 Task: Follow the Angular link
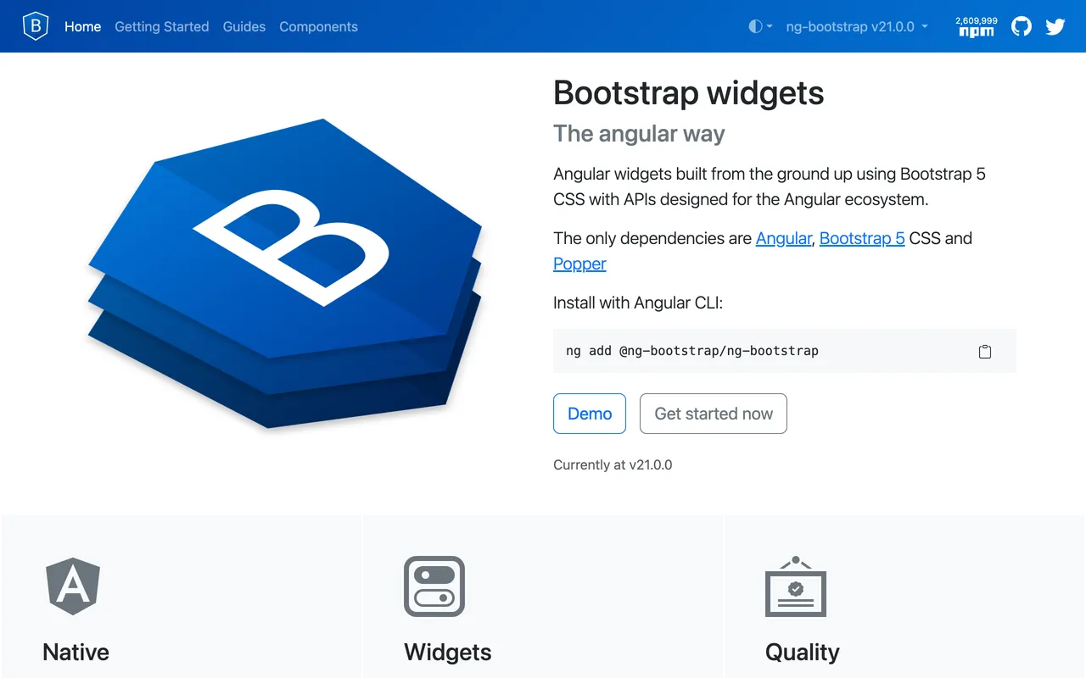coord(784,238)
